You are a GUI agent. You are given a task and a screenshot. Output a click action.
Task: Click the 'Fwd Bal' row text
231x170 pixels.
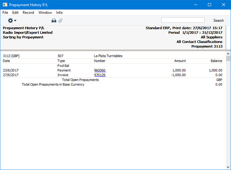(63, 66)
